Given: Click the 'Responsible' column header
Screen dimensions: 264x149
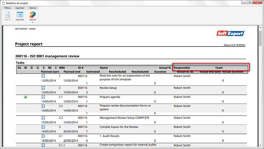Looking at the screenshot, I should click(x=182, y=68).
